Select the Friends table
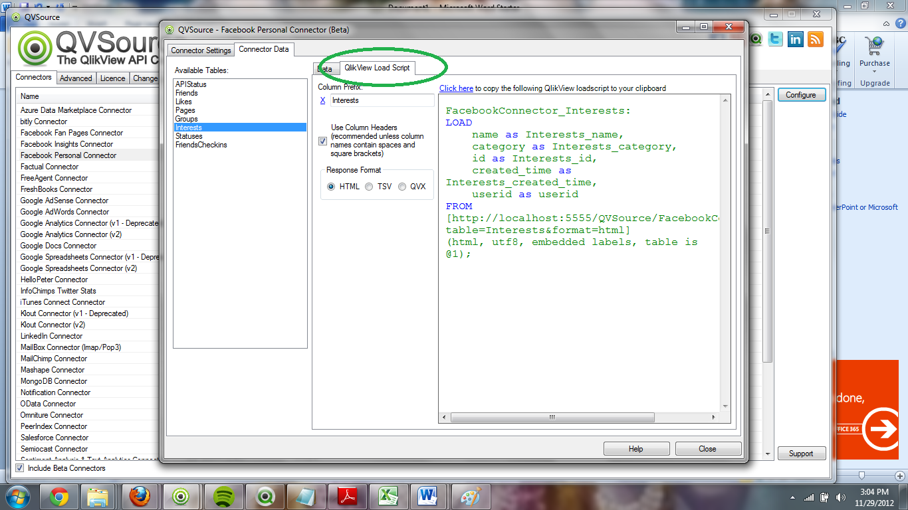The image size is (908, 510). (240, 93)
